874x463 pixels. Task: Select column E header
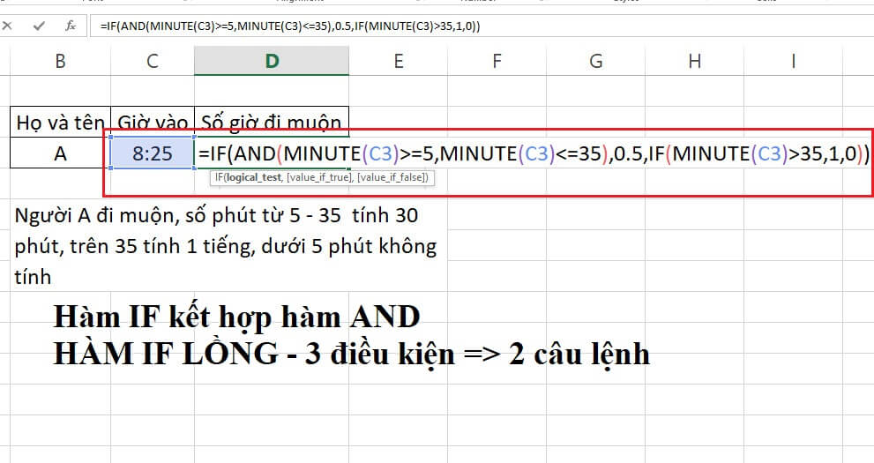(x=398, y=61)
